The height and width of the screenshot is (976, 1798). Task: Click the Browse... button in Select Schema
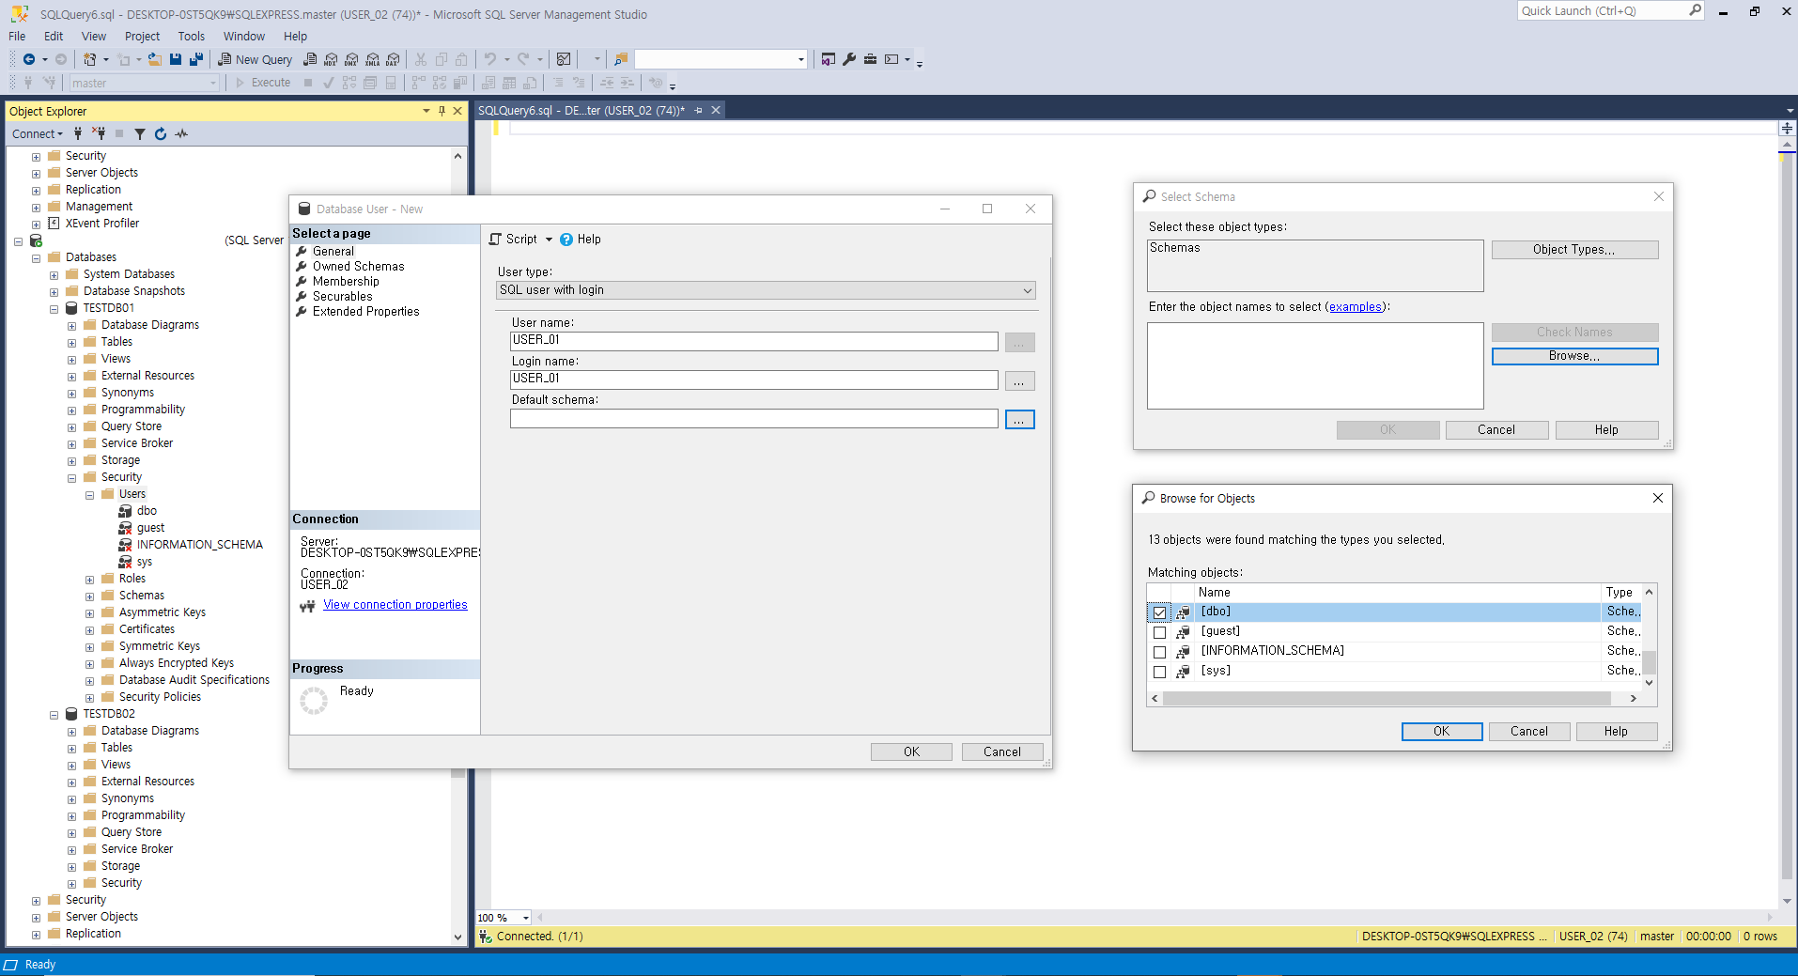point(1574,356)
